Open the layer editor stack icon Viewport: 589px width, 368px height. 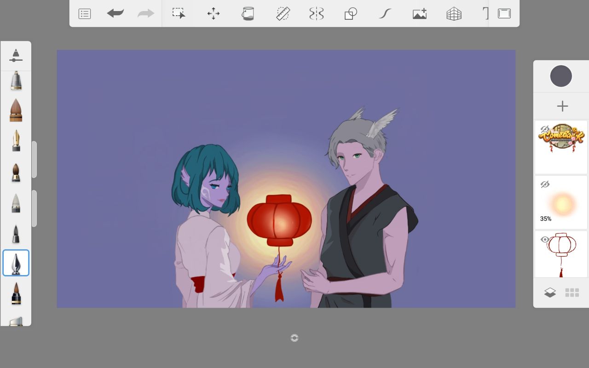click(550, 293)
